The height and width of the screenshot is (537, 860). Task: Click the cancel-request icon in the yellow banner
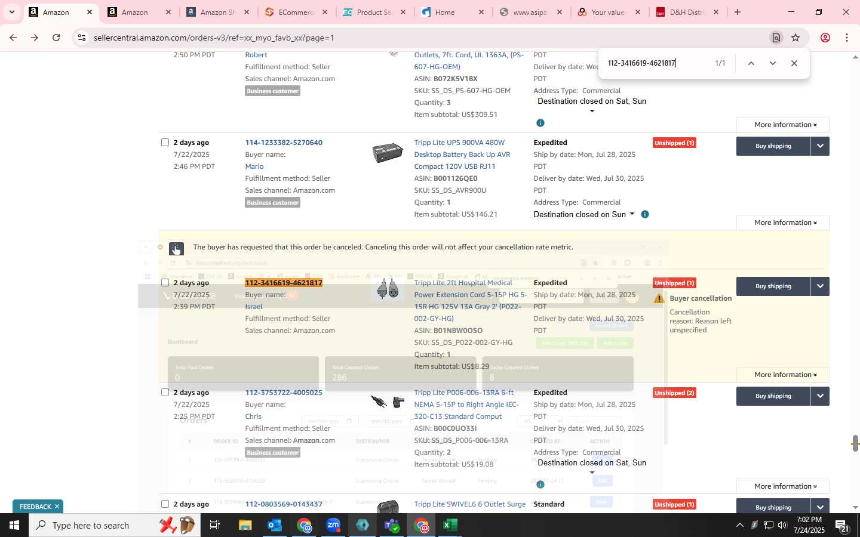[176, 248]
